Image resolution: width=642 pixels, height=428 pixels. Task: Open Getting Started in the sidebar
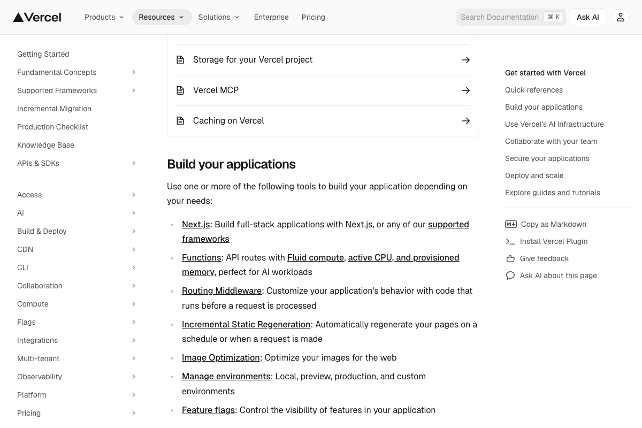click(43, 54)
